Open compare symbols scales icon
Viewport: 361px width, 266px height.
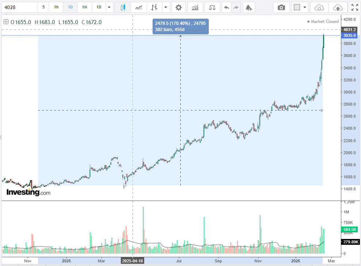[x=212, y=7]
